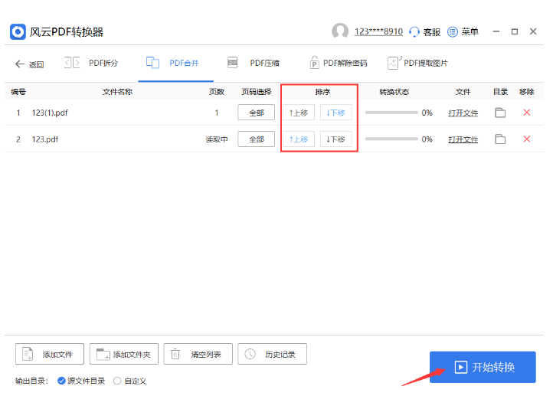Screen dimensions: 553x396
Task: Click the 风云PDF转换器 app logo
Action: point(18,31)
